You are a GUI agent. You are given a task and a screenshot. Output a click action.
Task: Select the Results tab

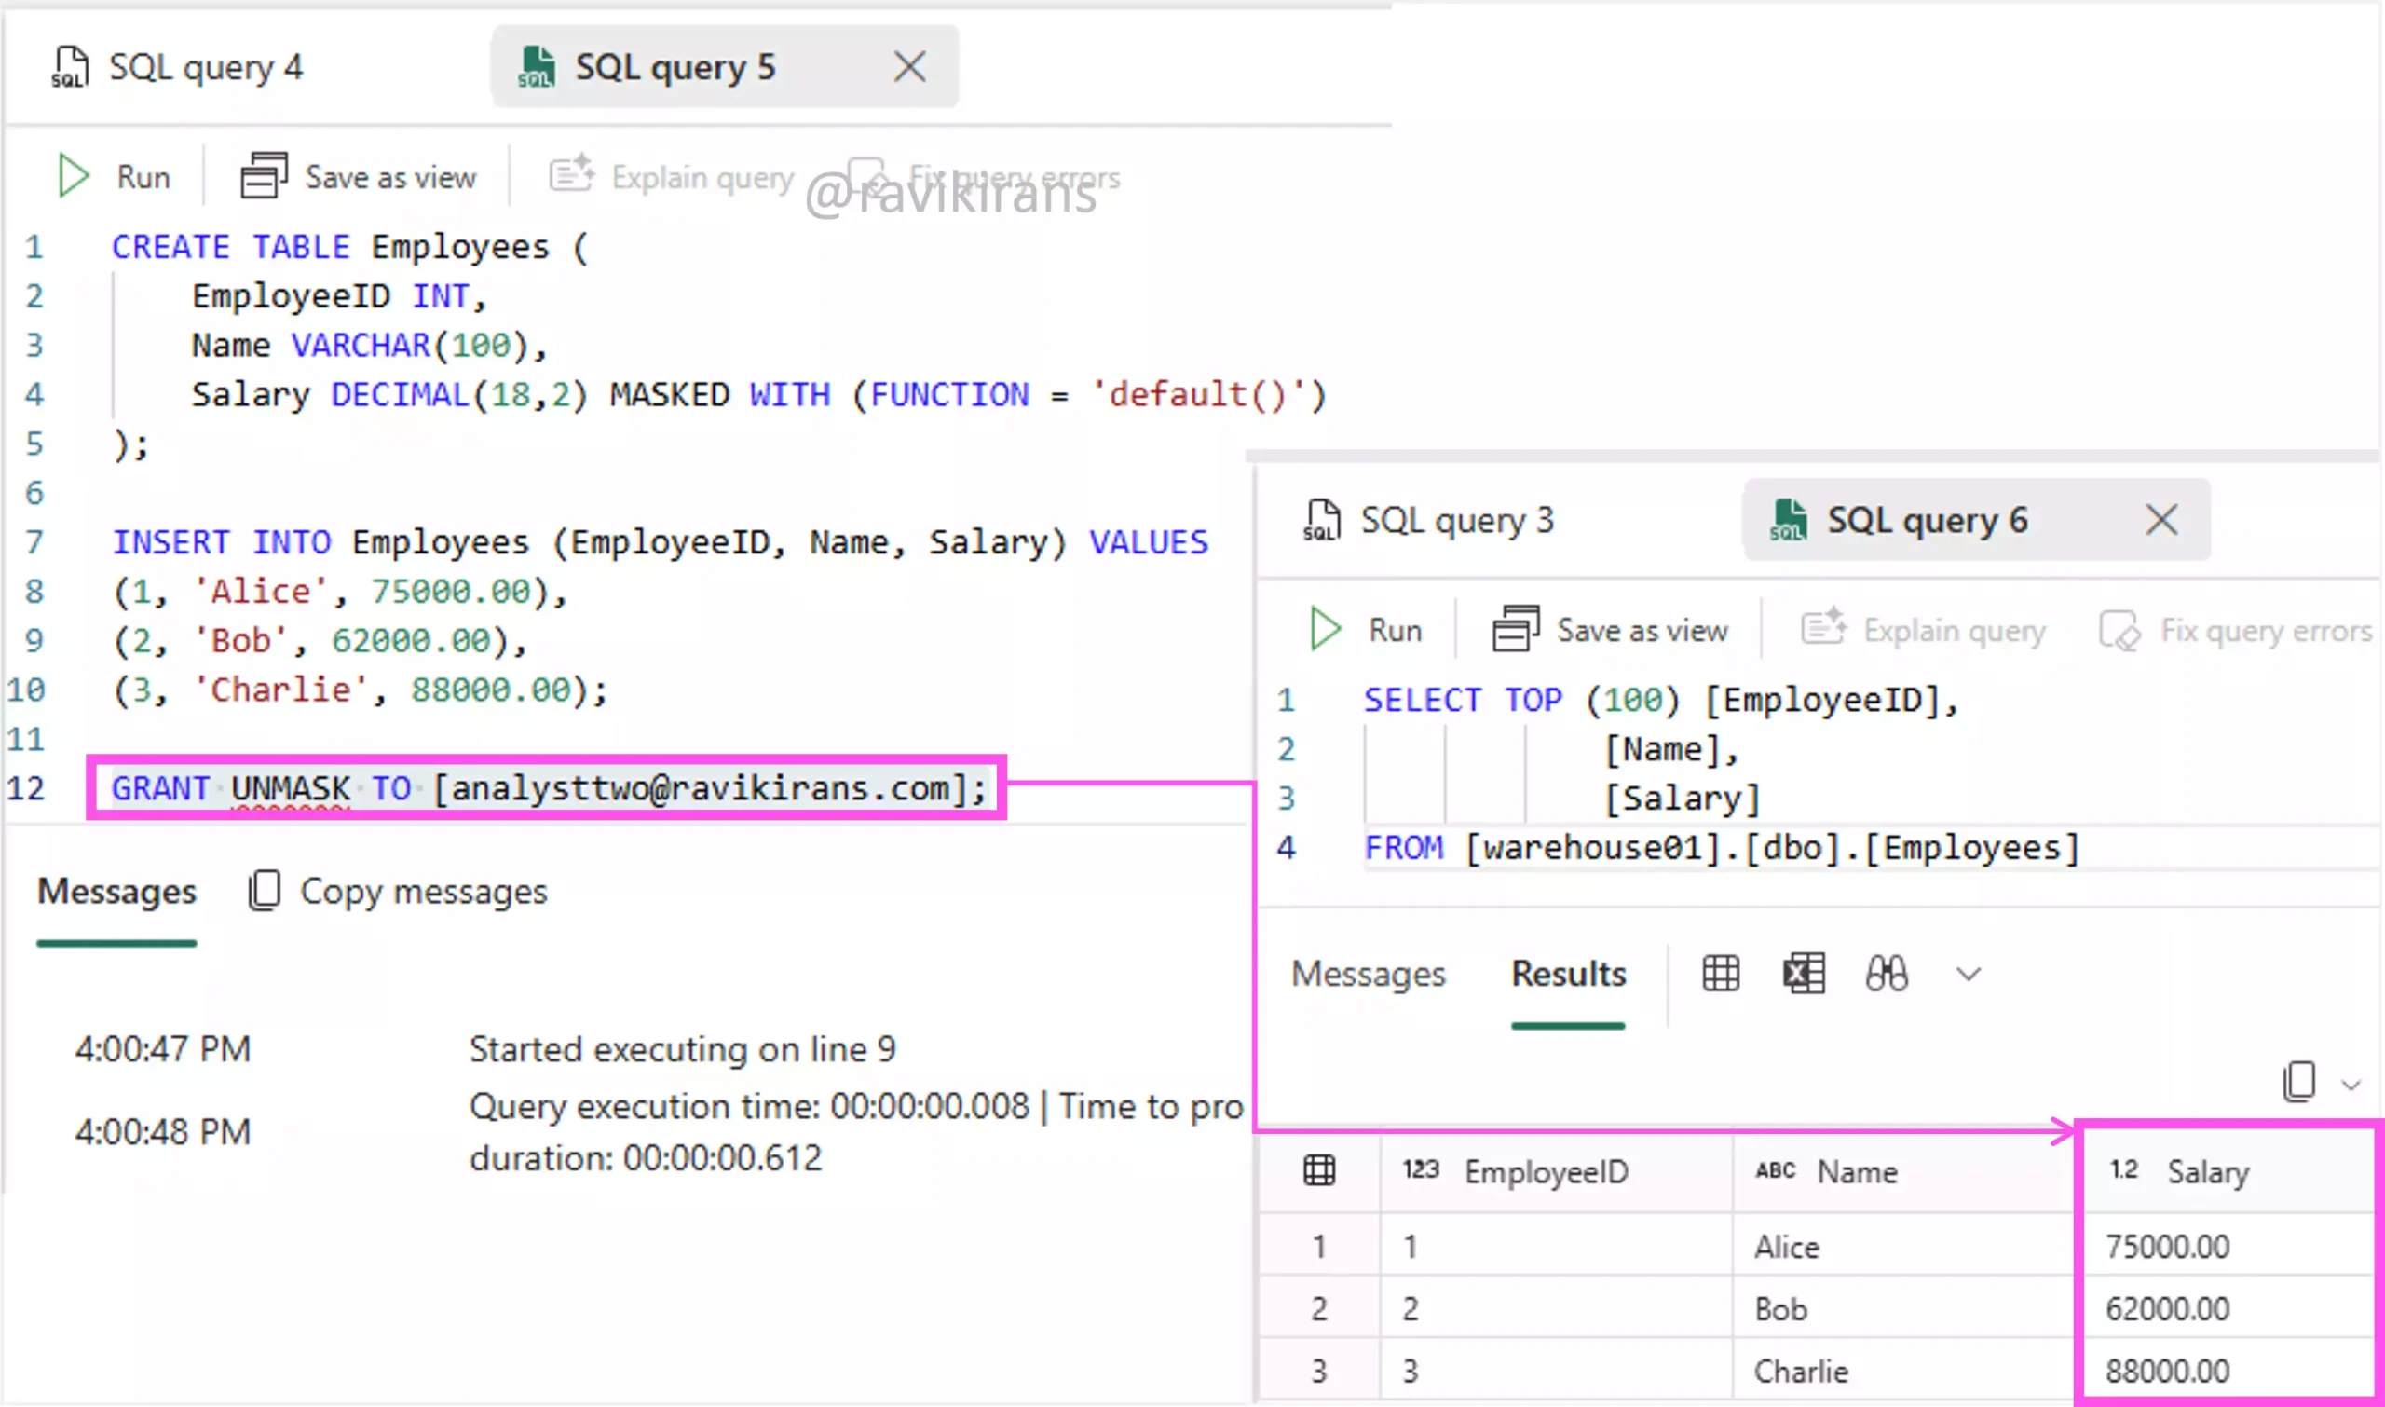[x=1569, y=974]
